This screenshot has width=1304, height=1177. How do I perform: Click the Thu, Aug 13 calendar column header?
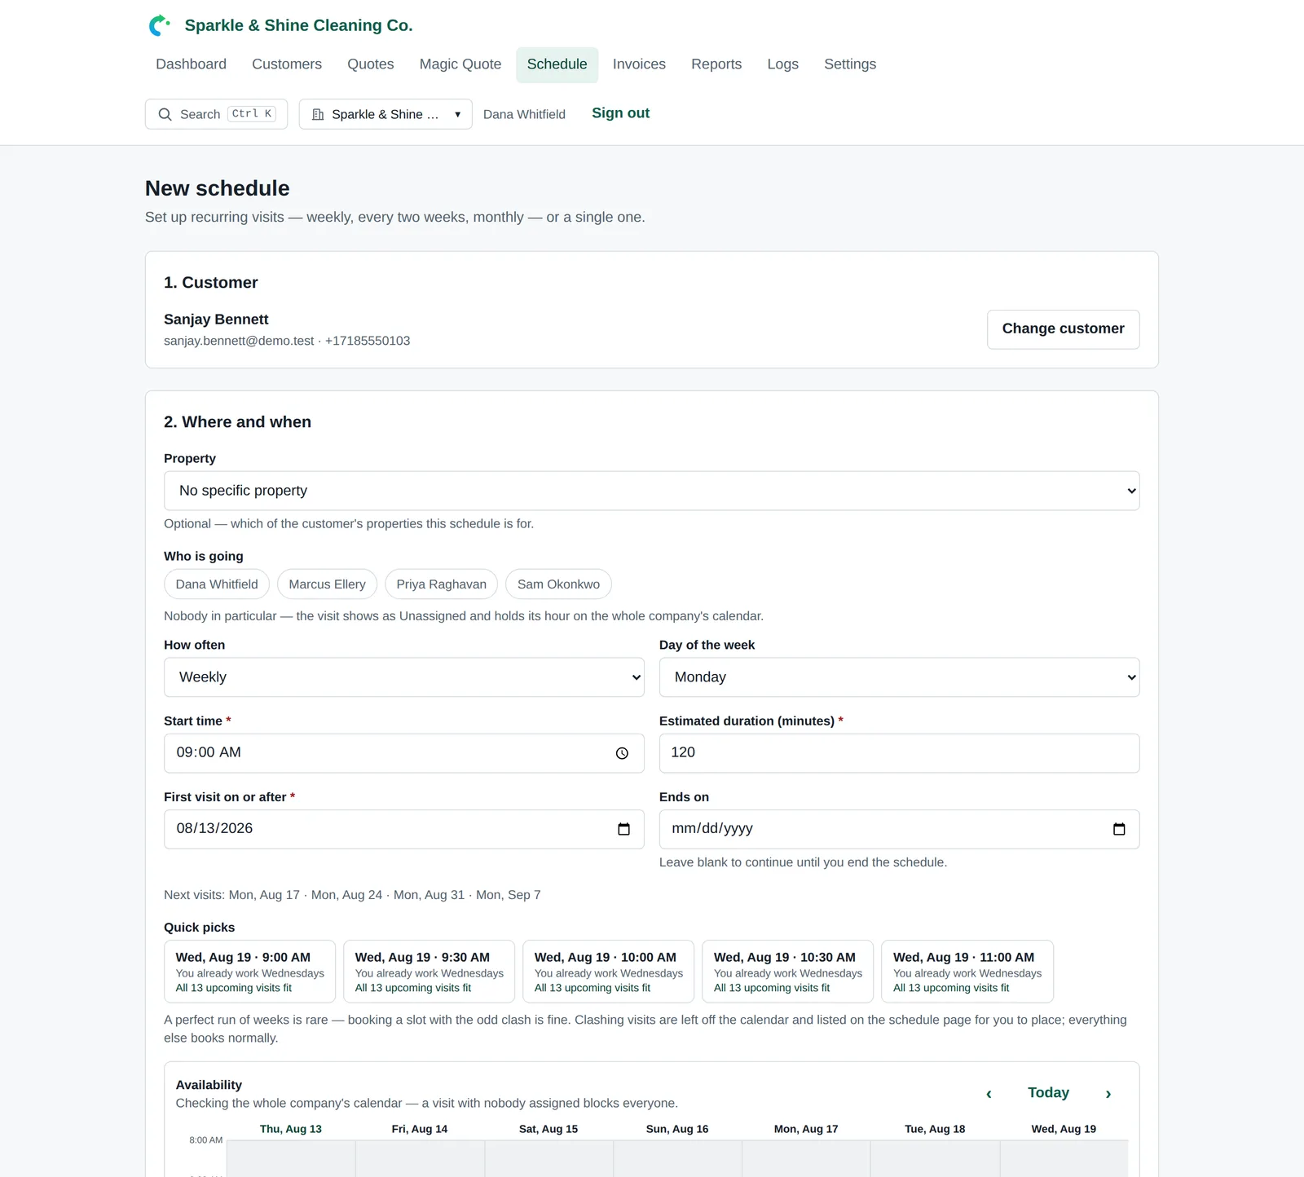tap(291, 1129)
